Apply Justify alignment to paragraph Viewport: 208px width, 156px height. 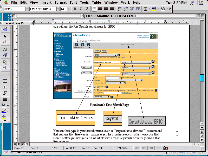point(112,9)
